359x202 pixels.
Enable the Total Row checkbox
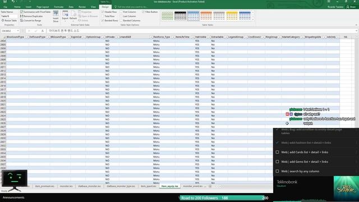(103, 16)
